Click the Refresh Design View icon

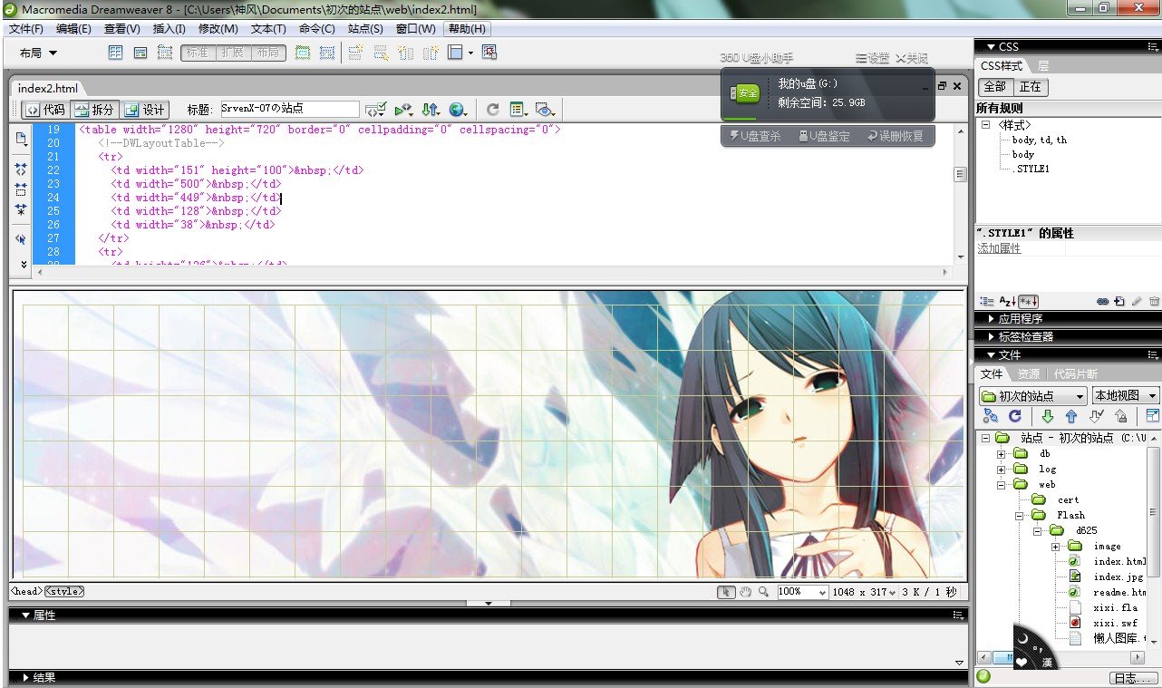click(492, 109)
